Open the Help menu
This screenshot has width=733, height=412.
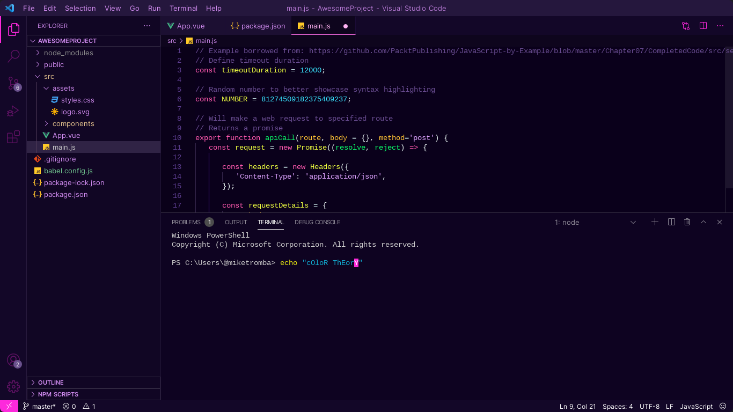pyautogui.click(x=214, y=8)
